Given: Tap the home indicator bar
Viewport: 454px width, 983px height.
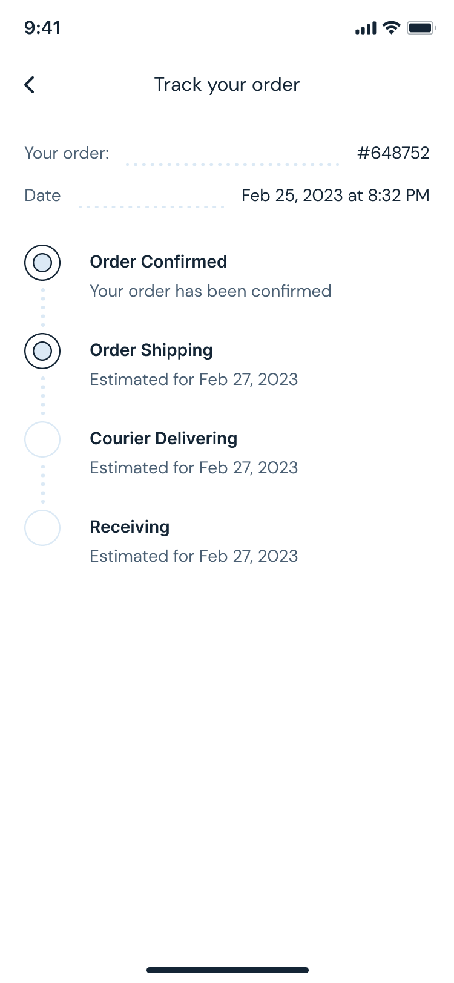Looking at the screenshot, I should point(227,970).
